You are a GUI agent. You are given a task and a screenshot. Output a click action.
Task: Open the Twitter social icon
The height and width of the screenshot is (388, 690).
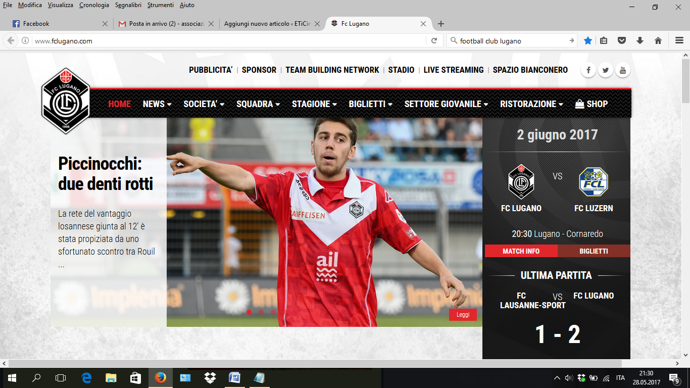pyautogui.click(x=605, y=70)
